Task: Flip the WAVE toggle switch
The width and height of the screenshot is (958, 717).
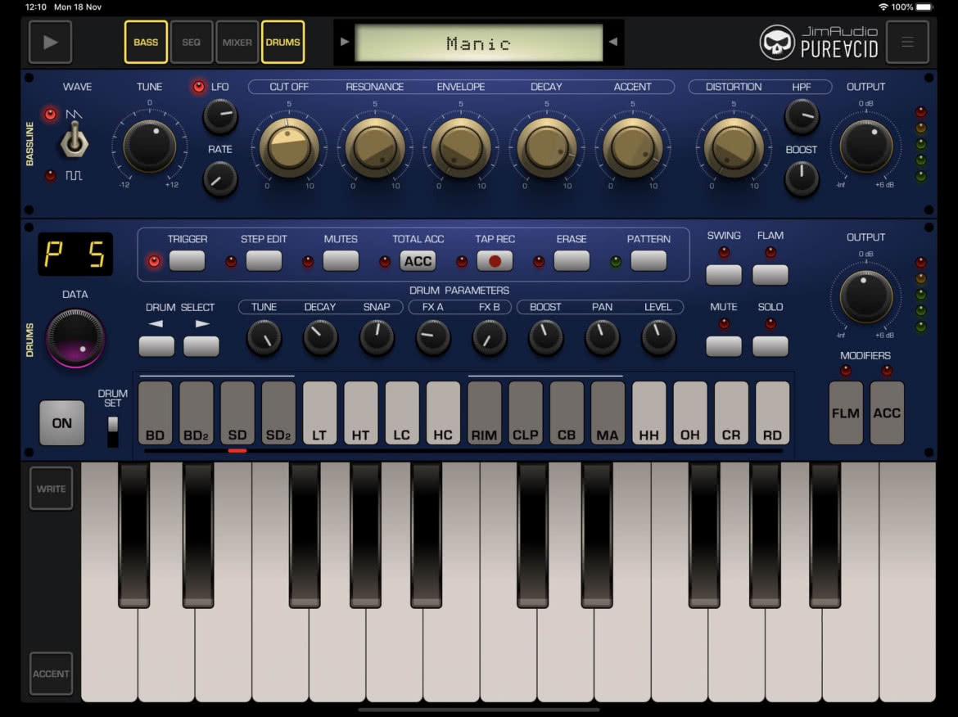Action: coord(74,142)
